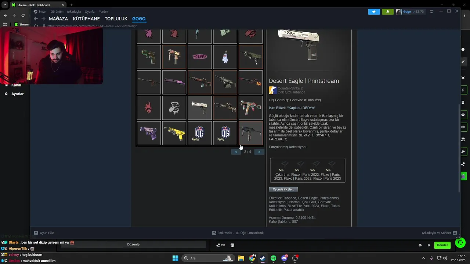The image size is (470, 264).
Task: Click the Kick points infinity icon
Action: tap(220, 245)
